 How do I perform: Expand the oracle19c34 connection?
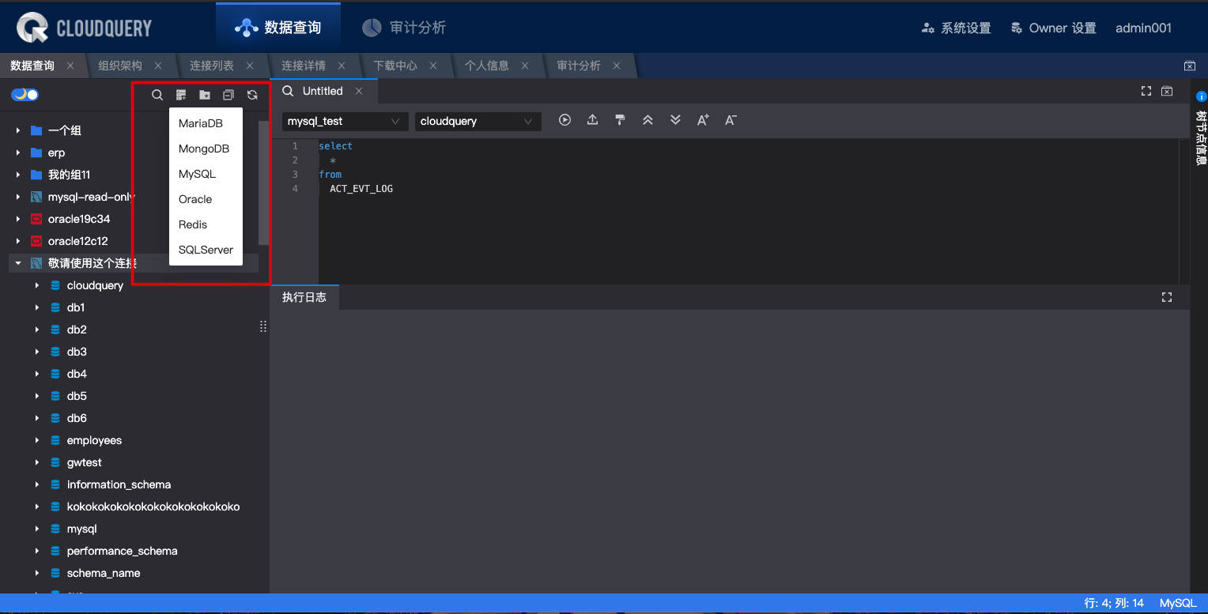18,219
